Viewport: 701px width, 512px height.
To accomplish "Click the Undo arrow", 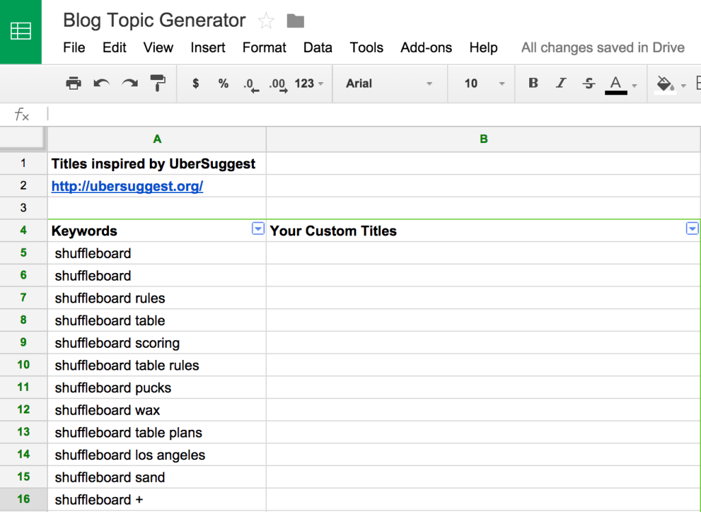I will tap(101, 84).
